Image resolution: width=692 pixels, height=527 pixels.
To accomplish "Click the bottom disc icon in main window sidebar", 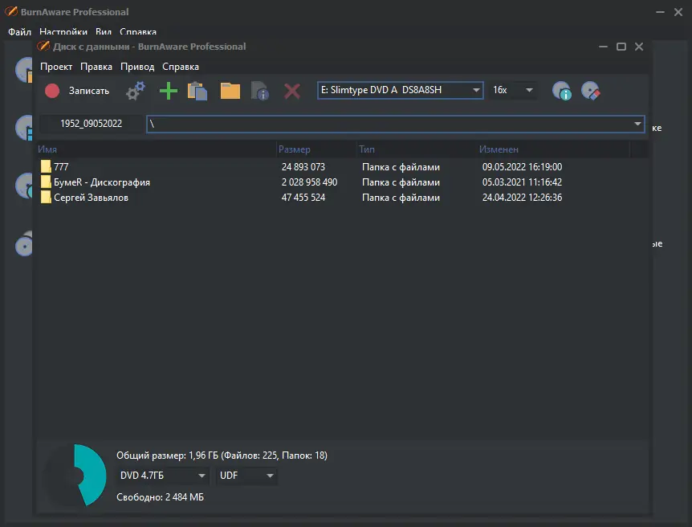I will pos(24,243).
